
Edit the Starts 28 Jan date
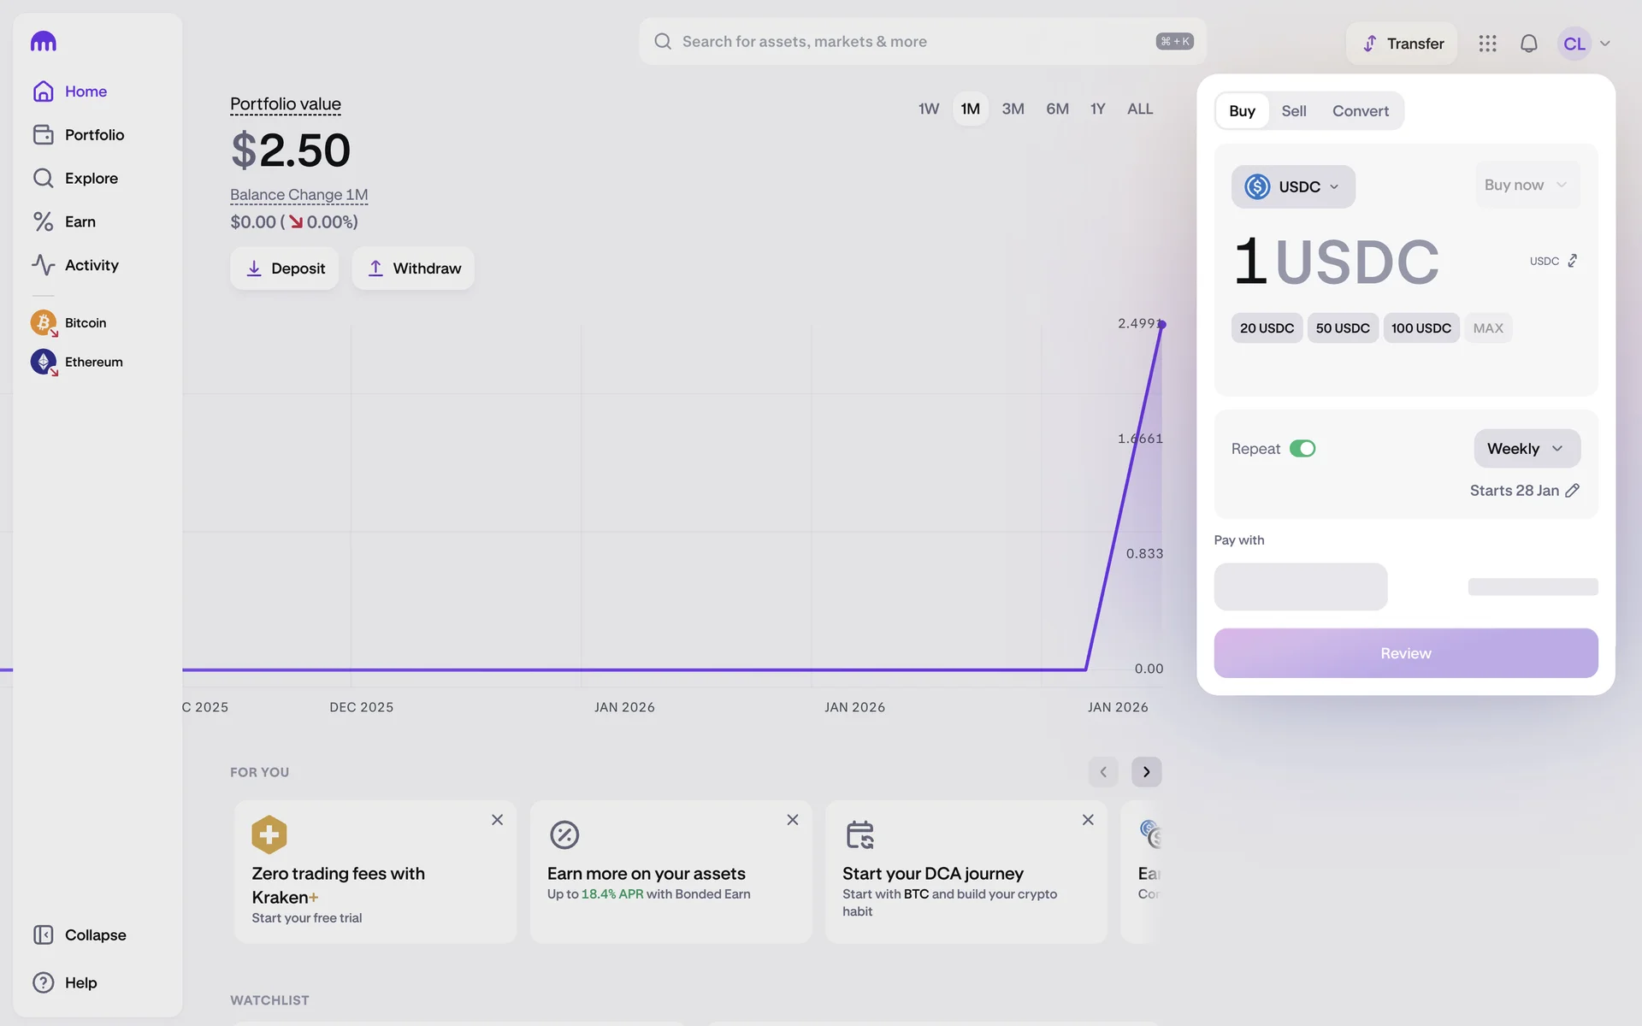[1572, 491]
